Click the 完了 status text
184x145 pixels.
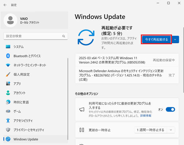[x=172, y=75]
